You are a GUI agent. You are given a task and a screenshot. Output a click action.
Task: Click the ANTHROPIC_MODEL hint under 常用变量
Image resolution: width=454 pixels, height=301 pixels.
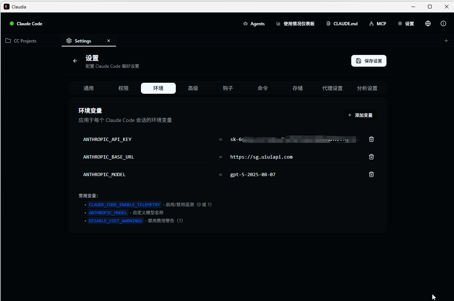(108, 213)
